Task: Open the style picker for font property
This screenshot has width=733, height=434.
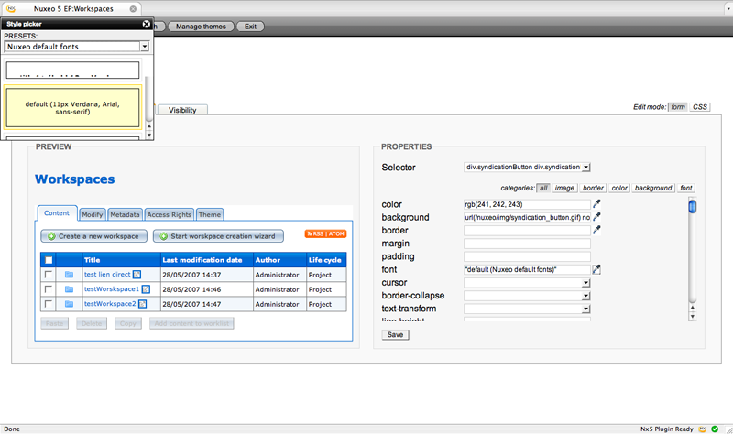Action: point(596,269)
